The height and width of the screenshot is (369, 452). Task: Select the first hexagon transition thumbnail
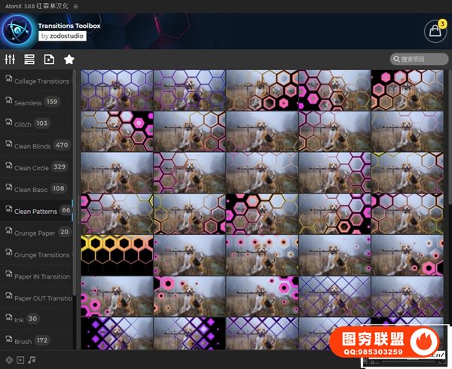click(x=117, y=90)
